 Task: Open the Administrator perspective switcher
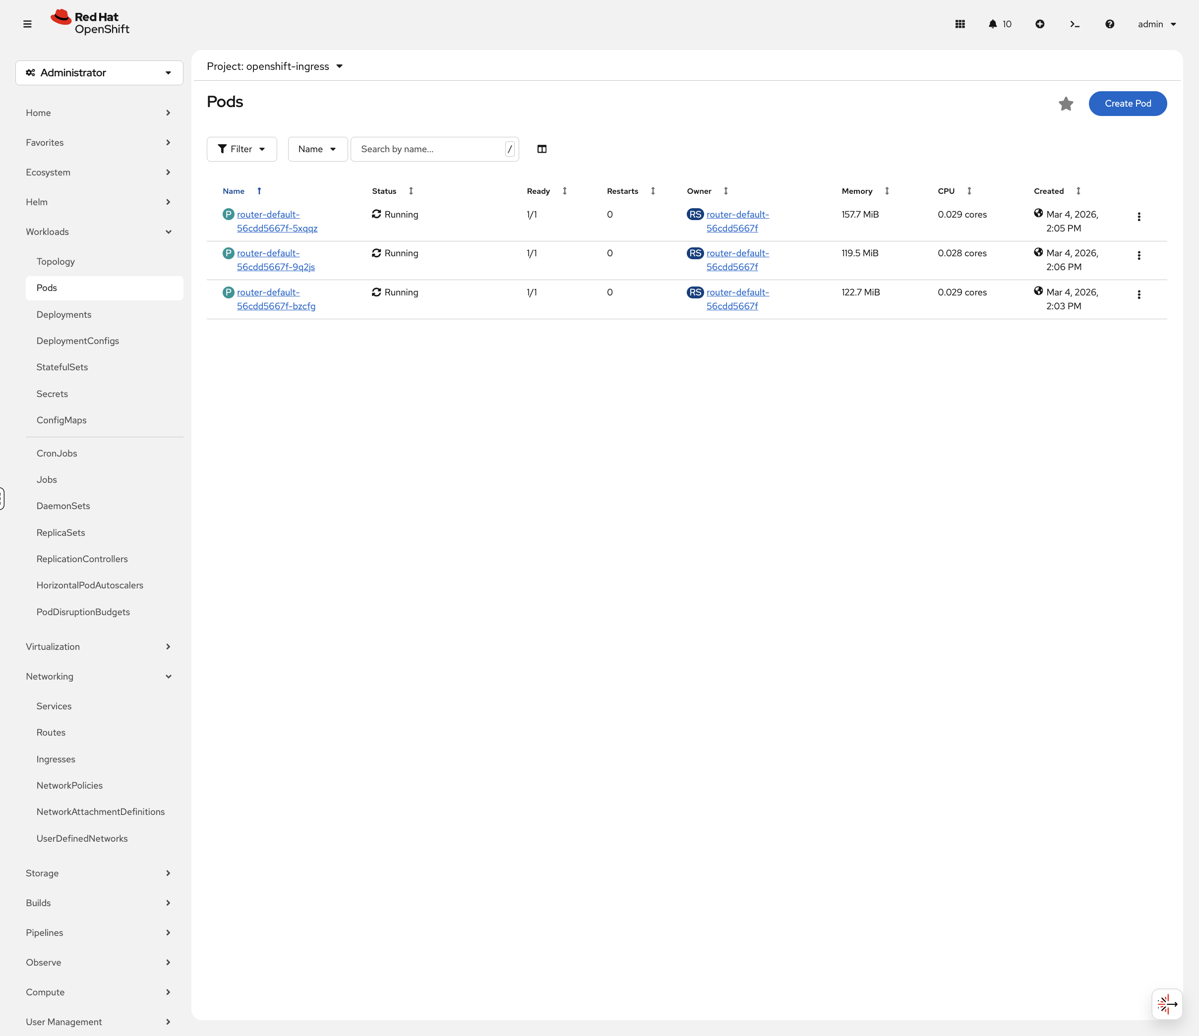(x=99, y=72)
